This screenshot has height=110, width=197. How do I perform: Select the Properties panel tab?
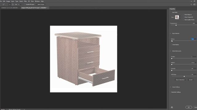[x=172, y=9]
